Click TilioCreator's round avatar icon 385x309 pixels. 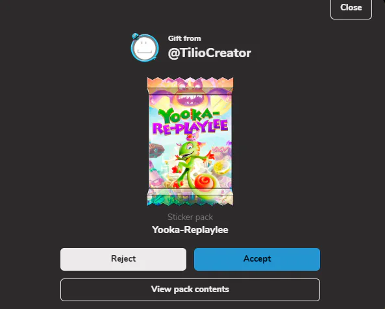(145, 48)
